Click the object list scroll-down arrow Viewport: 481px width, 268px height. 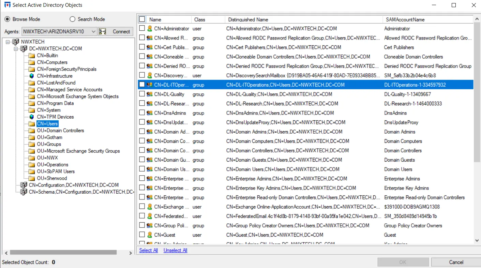[x=477, y=240]
